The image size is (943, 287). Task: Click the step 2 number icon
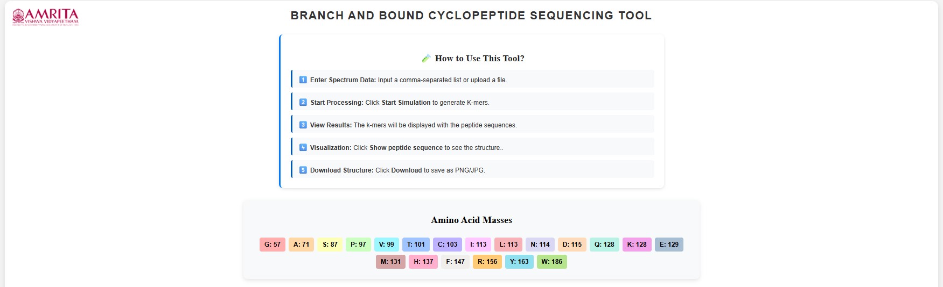coord(303,102)
